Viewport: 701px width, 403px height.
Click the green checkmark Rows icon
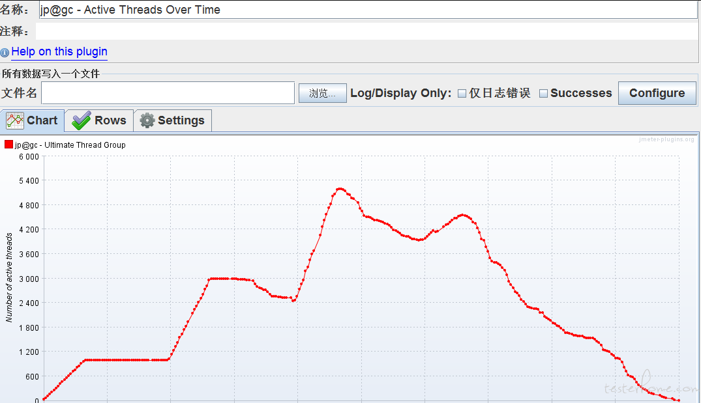pyautogui.click(x=82, y=120)
